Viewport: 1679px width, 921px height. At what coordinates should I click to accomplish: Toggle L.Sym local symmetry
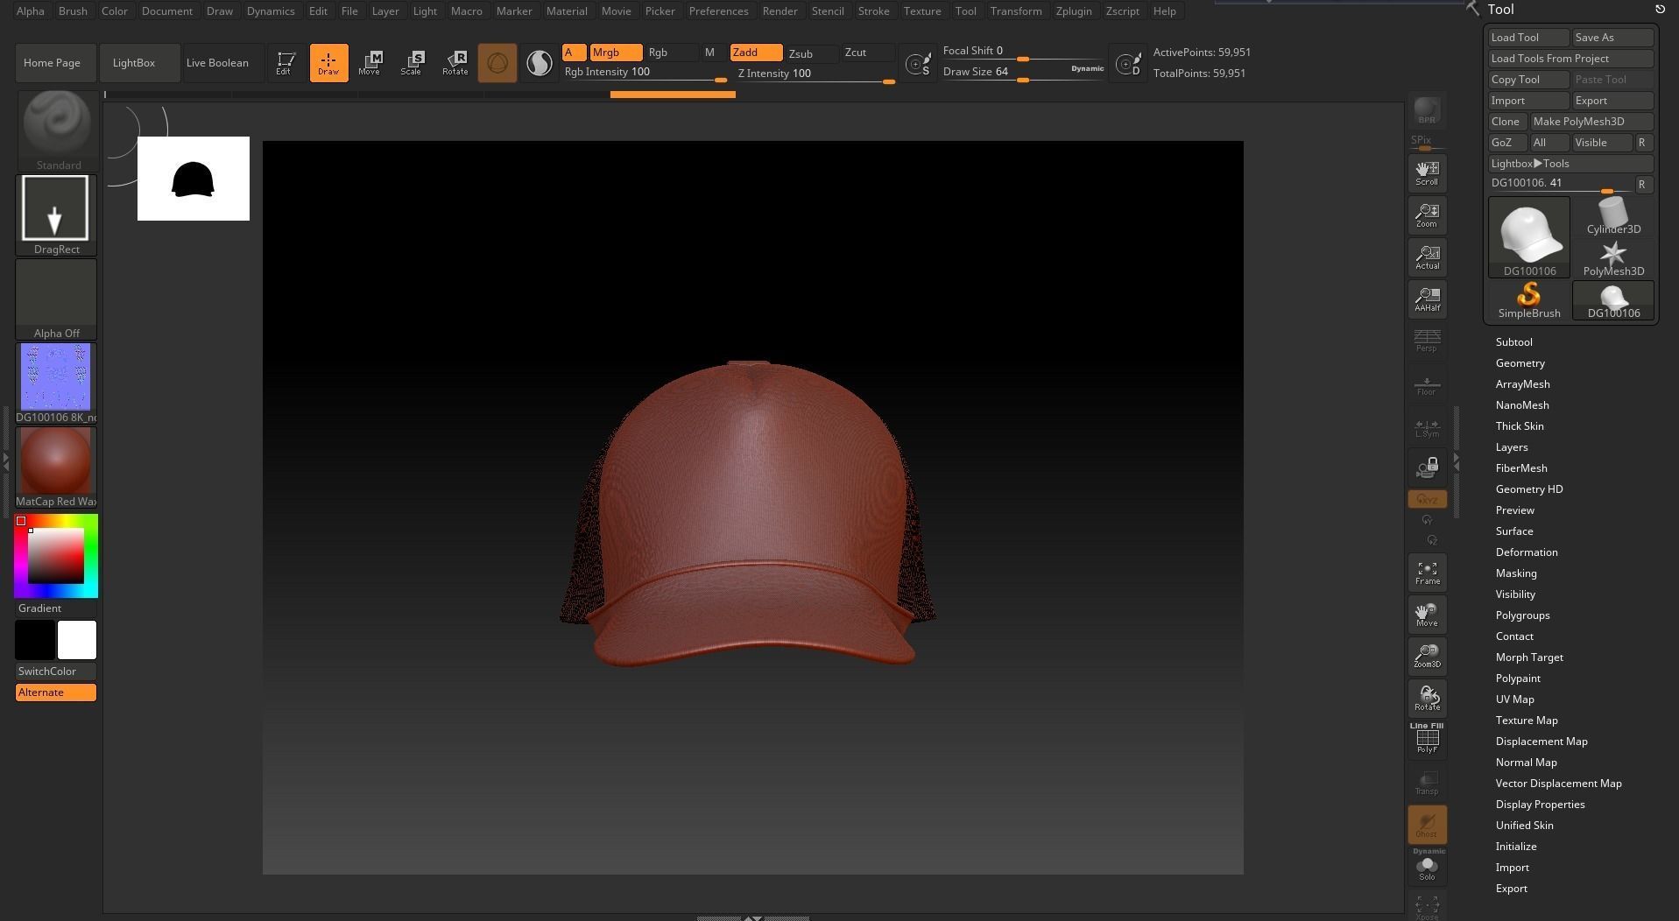click(1427, 428)
